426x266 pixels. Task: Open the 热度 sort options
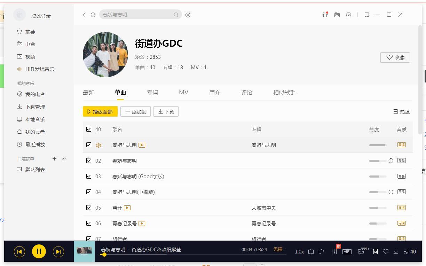pos(402,111)
